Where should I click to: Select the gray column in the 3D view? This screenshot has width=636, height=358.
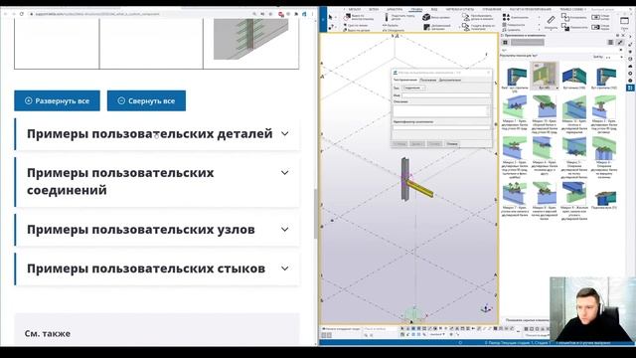pos(405,179)
